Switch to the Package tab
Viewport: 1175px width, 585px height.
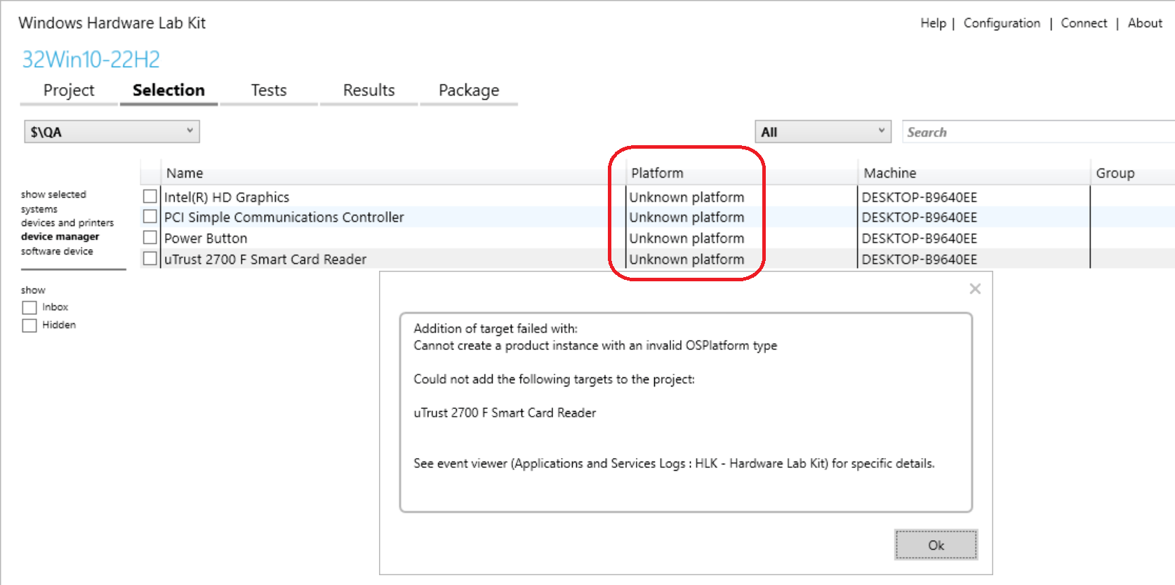tap(469, 90)
